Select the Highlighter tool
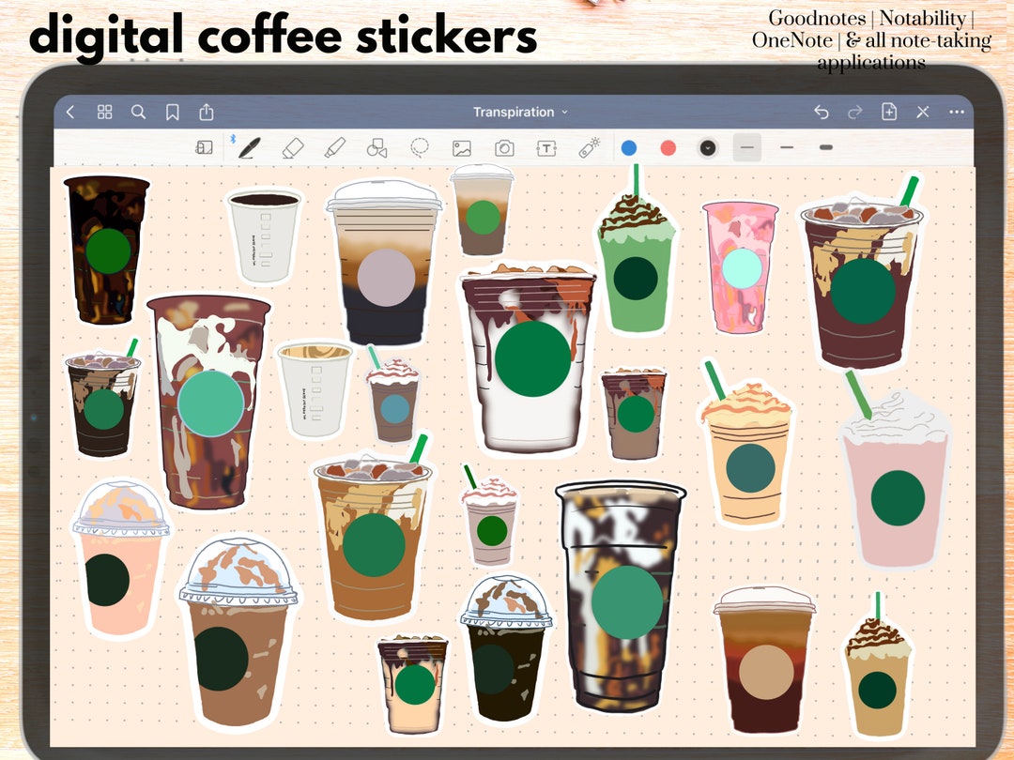Viewport: 1014px width, 760px height. (336, 147)
